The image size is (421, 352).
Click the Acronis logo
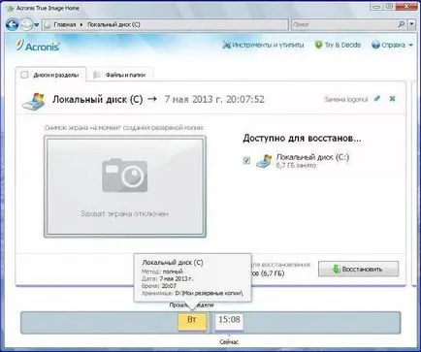tap(38, 46)
